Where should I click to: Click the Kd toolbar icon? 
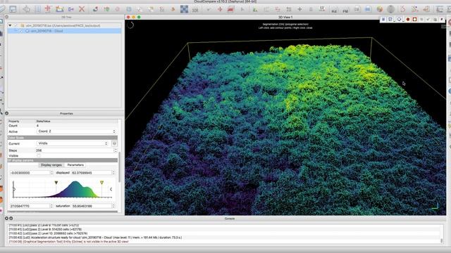point(334,11)
